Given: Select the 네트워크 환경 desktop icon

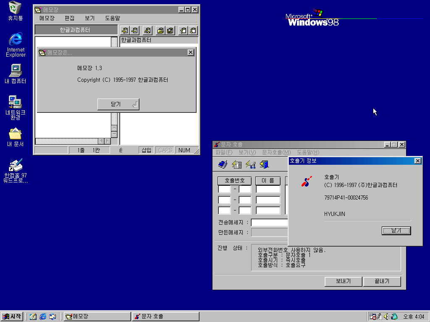Looking at the screenshot, I should (x=16, y=107).
